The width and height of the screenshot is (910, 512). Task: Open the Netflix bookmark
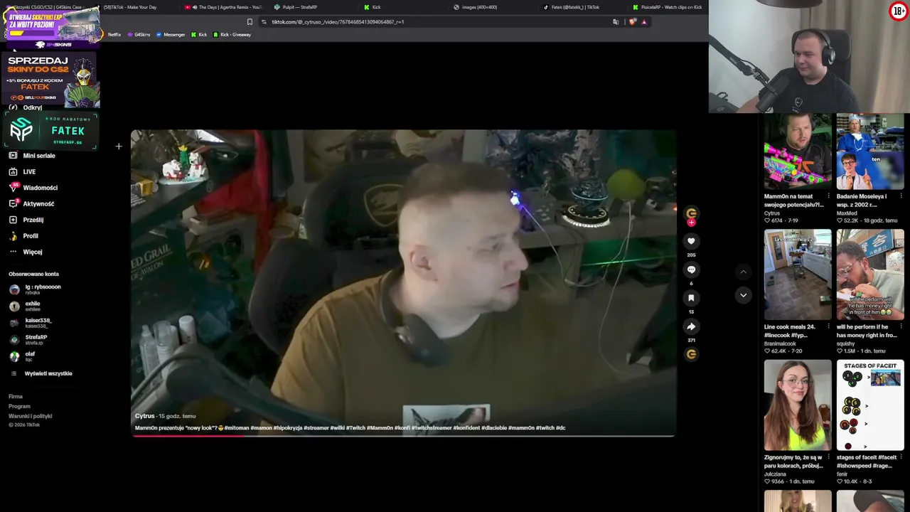click(x=114, y=35)
